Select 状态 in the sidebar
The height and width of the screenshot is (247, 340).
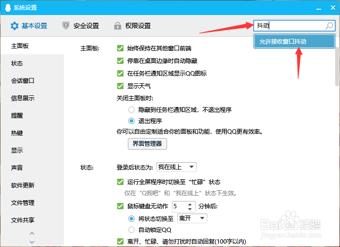[x=32, y=63]
